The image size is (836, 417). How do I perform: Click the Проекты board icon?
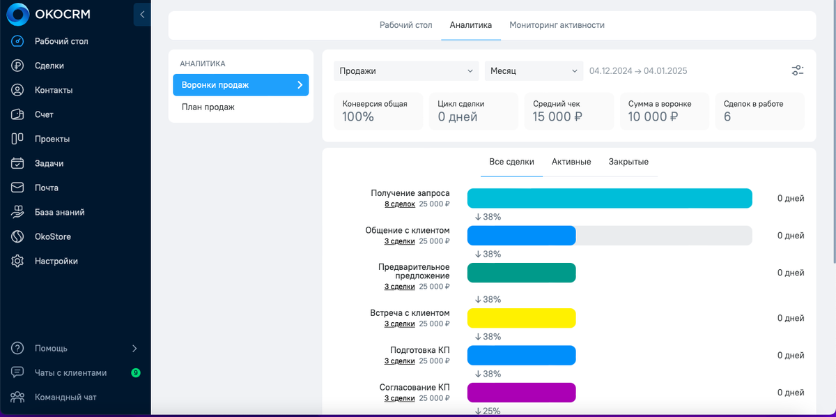[x=18, y=139]
